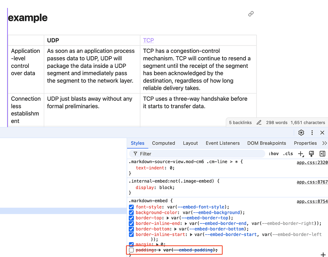This screenshot has width=328, height=257.
Task: Click the 298 words status count
Action: point(277,123)
